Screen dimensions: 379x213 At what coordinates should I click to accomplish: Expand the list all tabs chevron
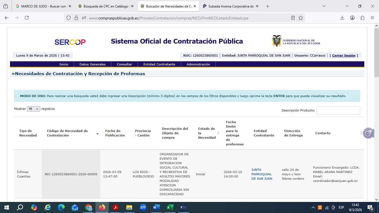tap(324, 6)
